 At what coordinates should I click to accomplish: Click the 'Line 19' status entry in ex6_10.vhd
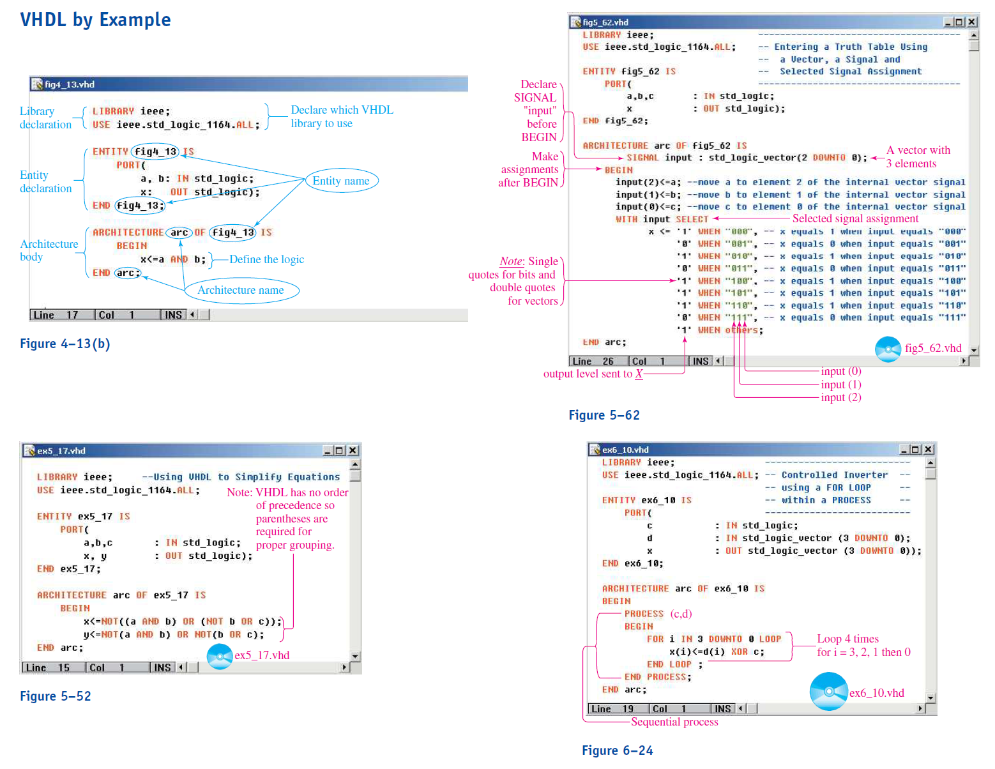pyautogui.click(x=618, y=708)
